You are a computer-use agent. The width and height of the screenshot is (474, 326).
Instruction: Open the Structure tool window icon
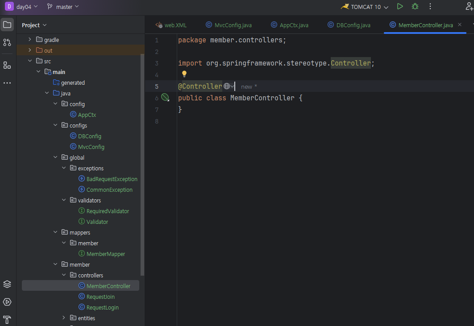coord(7,66)
